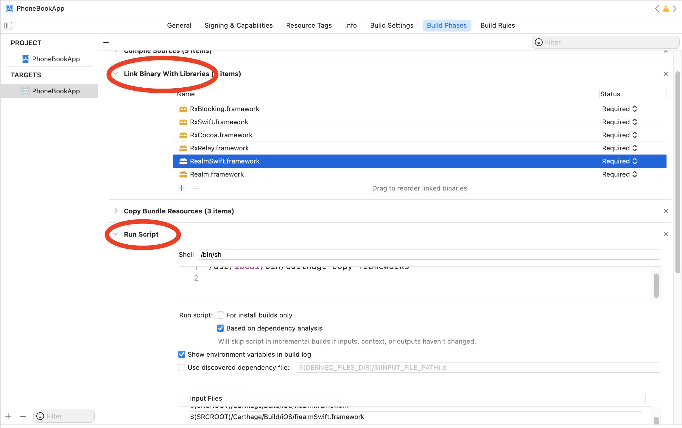Click the filter icon in top filter field
The height and width of the screenshot is (428, 682).
(539, 42)
